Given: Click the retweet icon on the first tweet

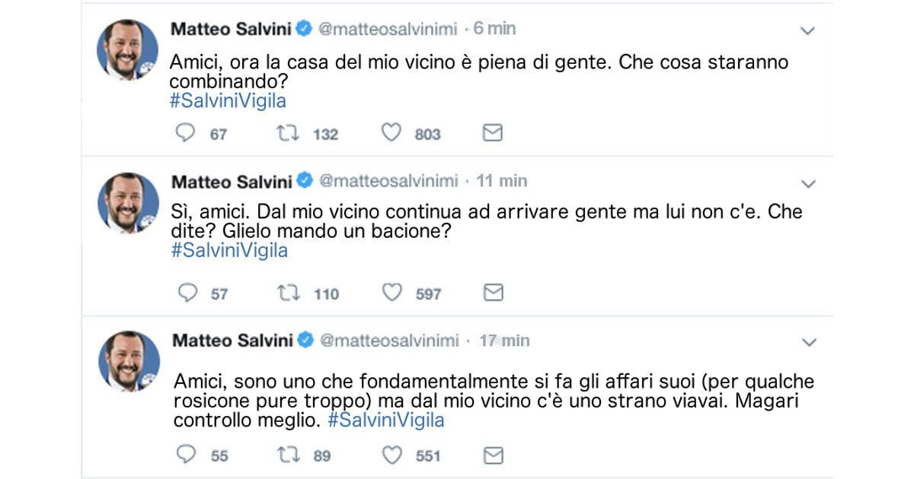Looking at the screenshot, I should pyautogui.click(x=287, y=133).
